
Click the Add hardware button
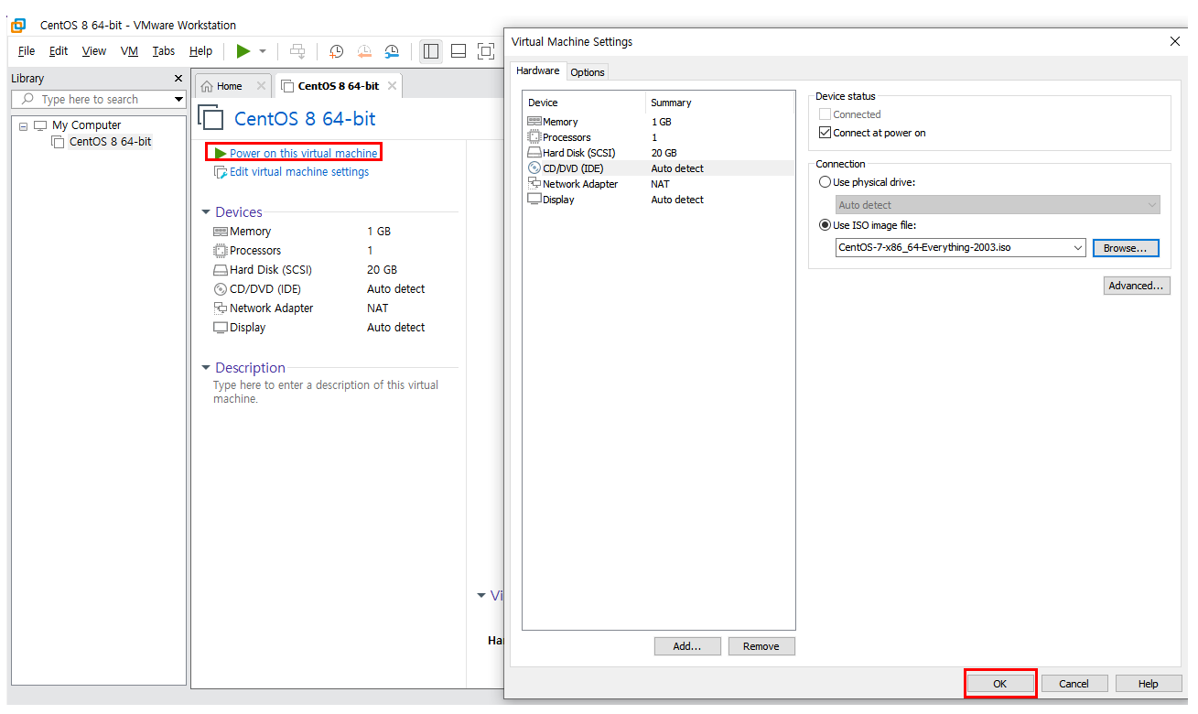tap(687, 646)
